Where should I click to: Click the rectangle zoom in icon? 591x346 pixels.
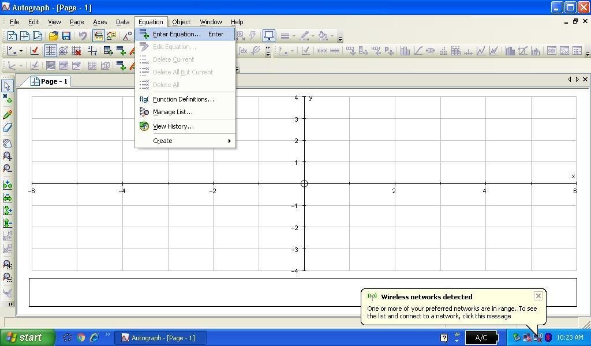tap(7, 265)
